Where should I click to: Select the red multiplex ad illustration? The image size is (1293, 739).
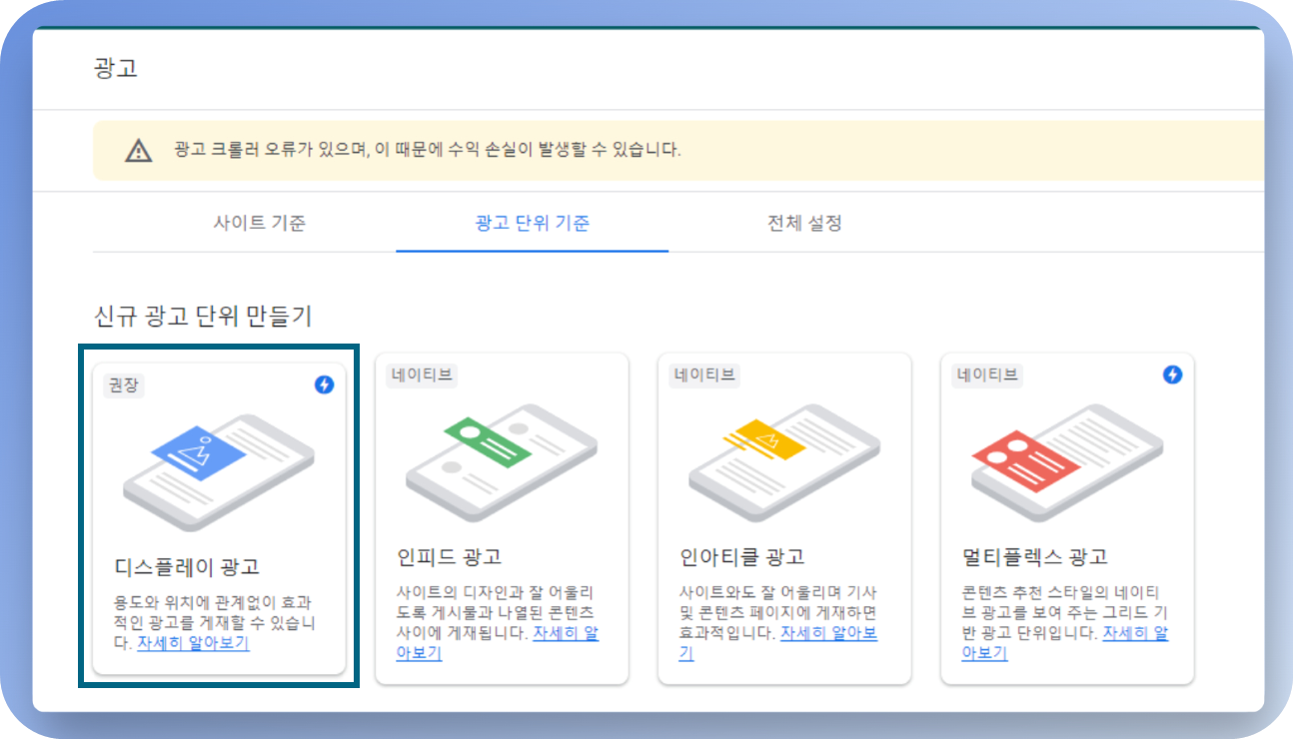(x=1067, y=462)
